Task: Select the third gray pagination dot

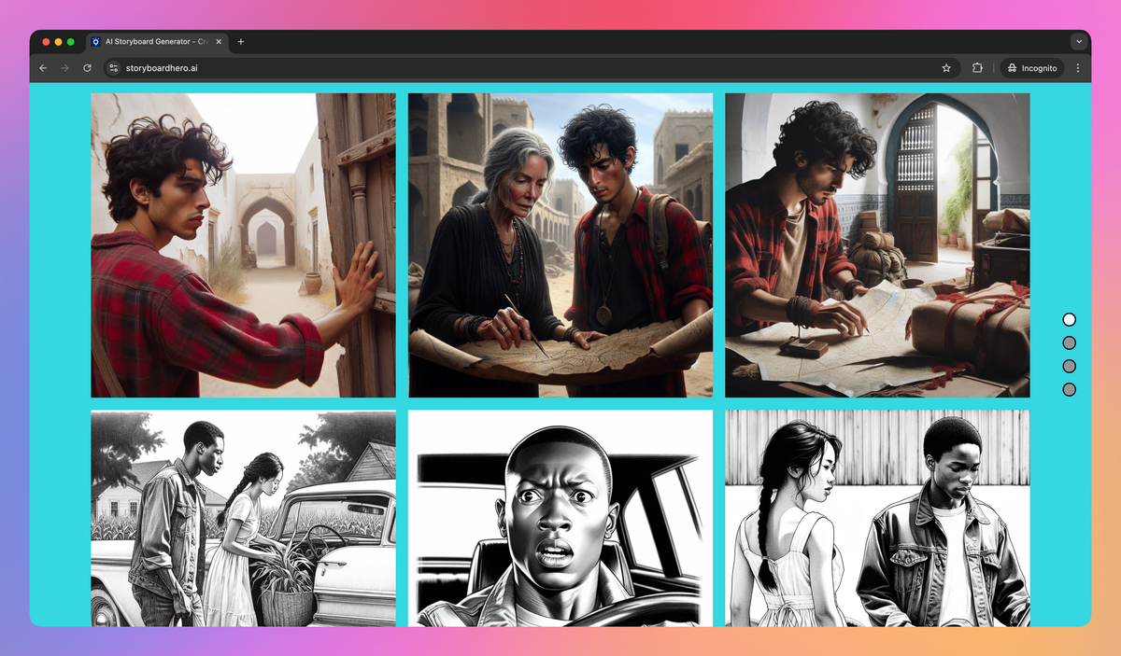Action: [1070, 366]
